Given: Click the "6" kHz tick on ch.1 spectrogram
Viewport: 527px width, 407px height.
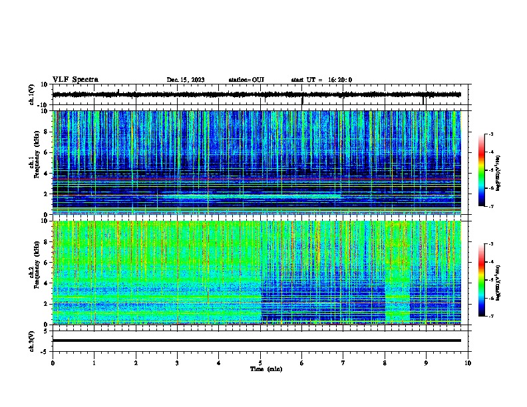Looking at the screenshot, I should coord(46,152).
